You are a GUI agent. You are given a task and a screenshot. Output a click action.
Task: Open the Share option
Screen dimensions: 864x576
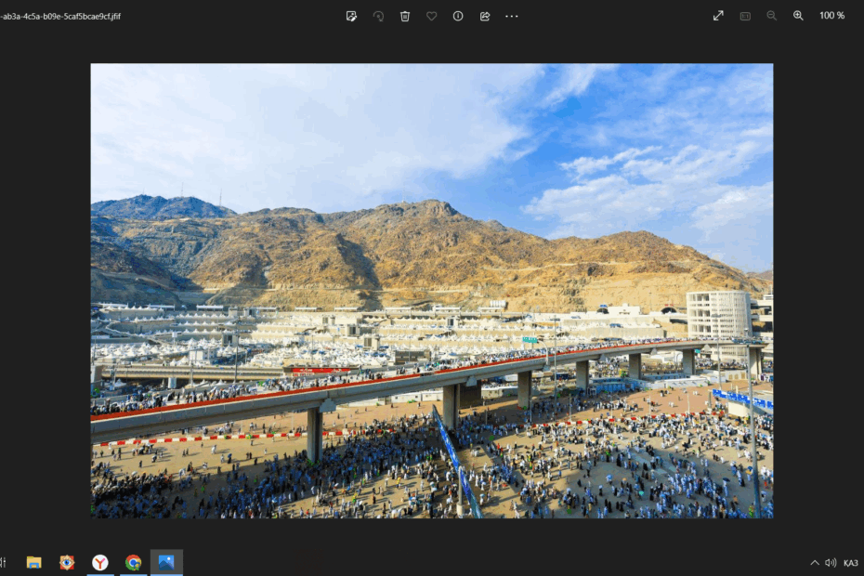point(485,16)
